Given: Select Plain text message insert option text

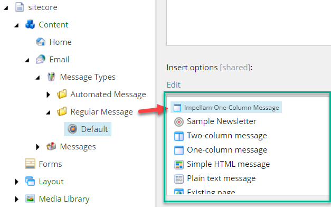Looking at the screenshot, I should [x=221, y=178].
